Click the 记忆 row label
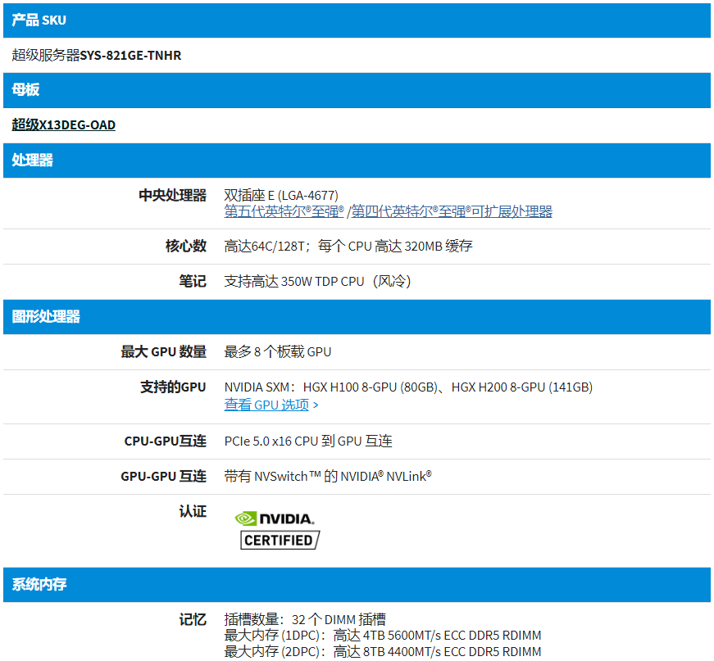 click(193, 619)
